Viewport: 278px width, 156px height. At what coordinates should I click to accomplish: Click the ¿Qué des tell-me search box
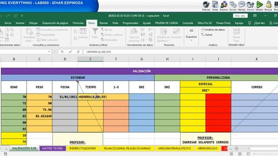pos(259,23)
